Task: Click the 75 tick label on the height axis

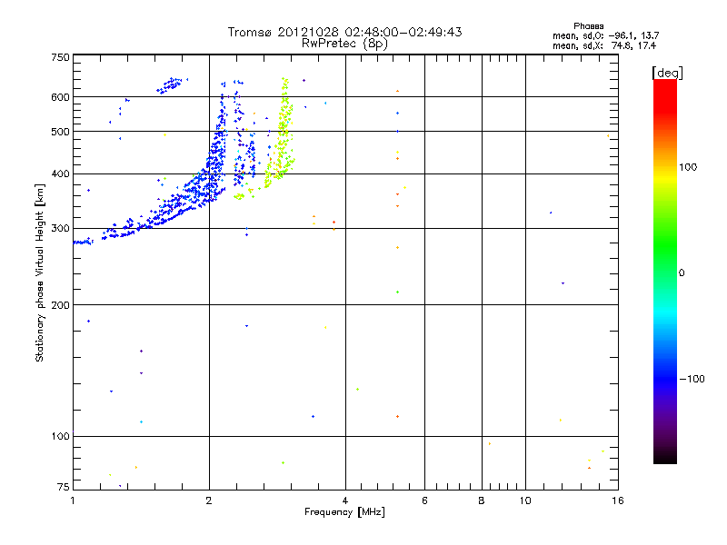Action: [63, 490]
